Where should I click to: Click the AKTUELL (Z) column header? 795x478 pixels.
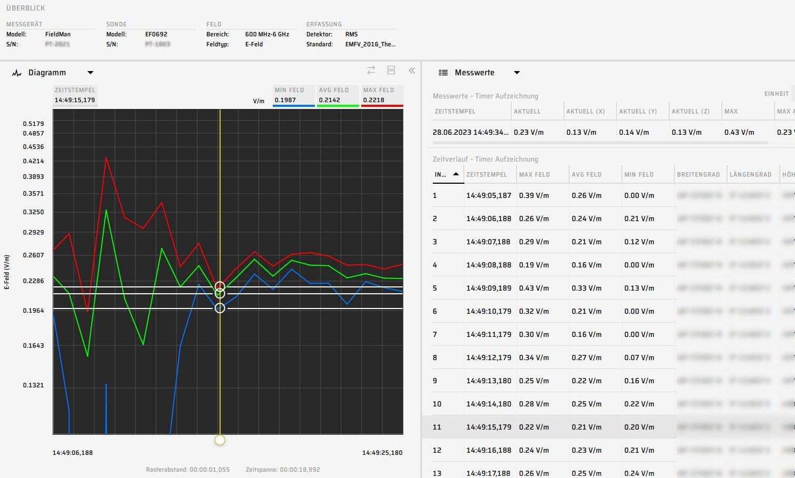(x=691, y=111)
